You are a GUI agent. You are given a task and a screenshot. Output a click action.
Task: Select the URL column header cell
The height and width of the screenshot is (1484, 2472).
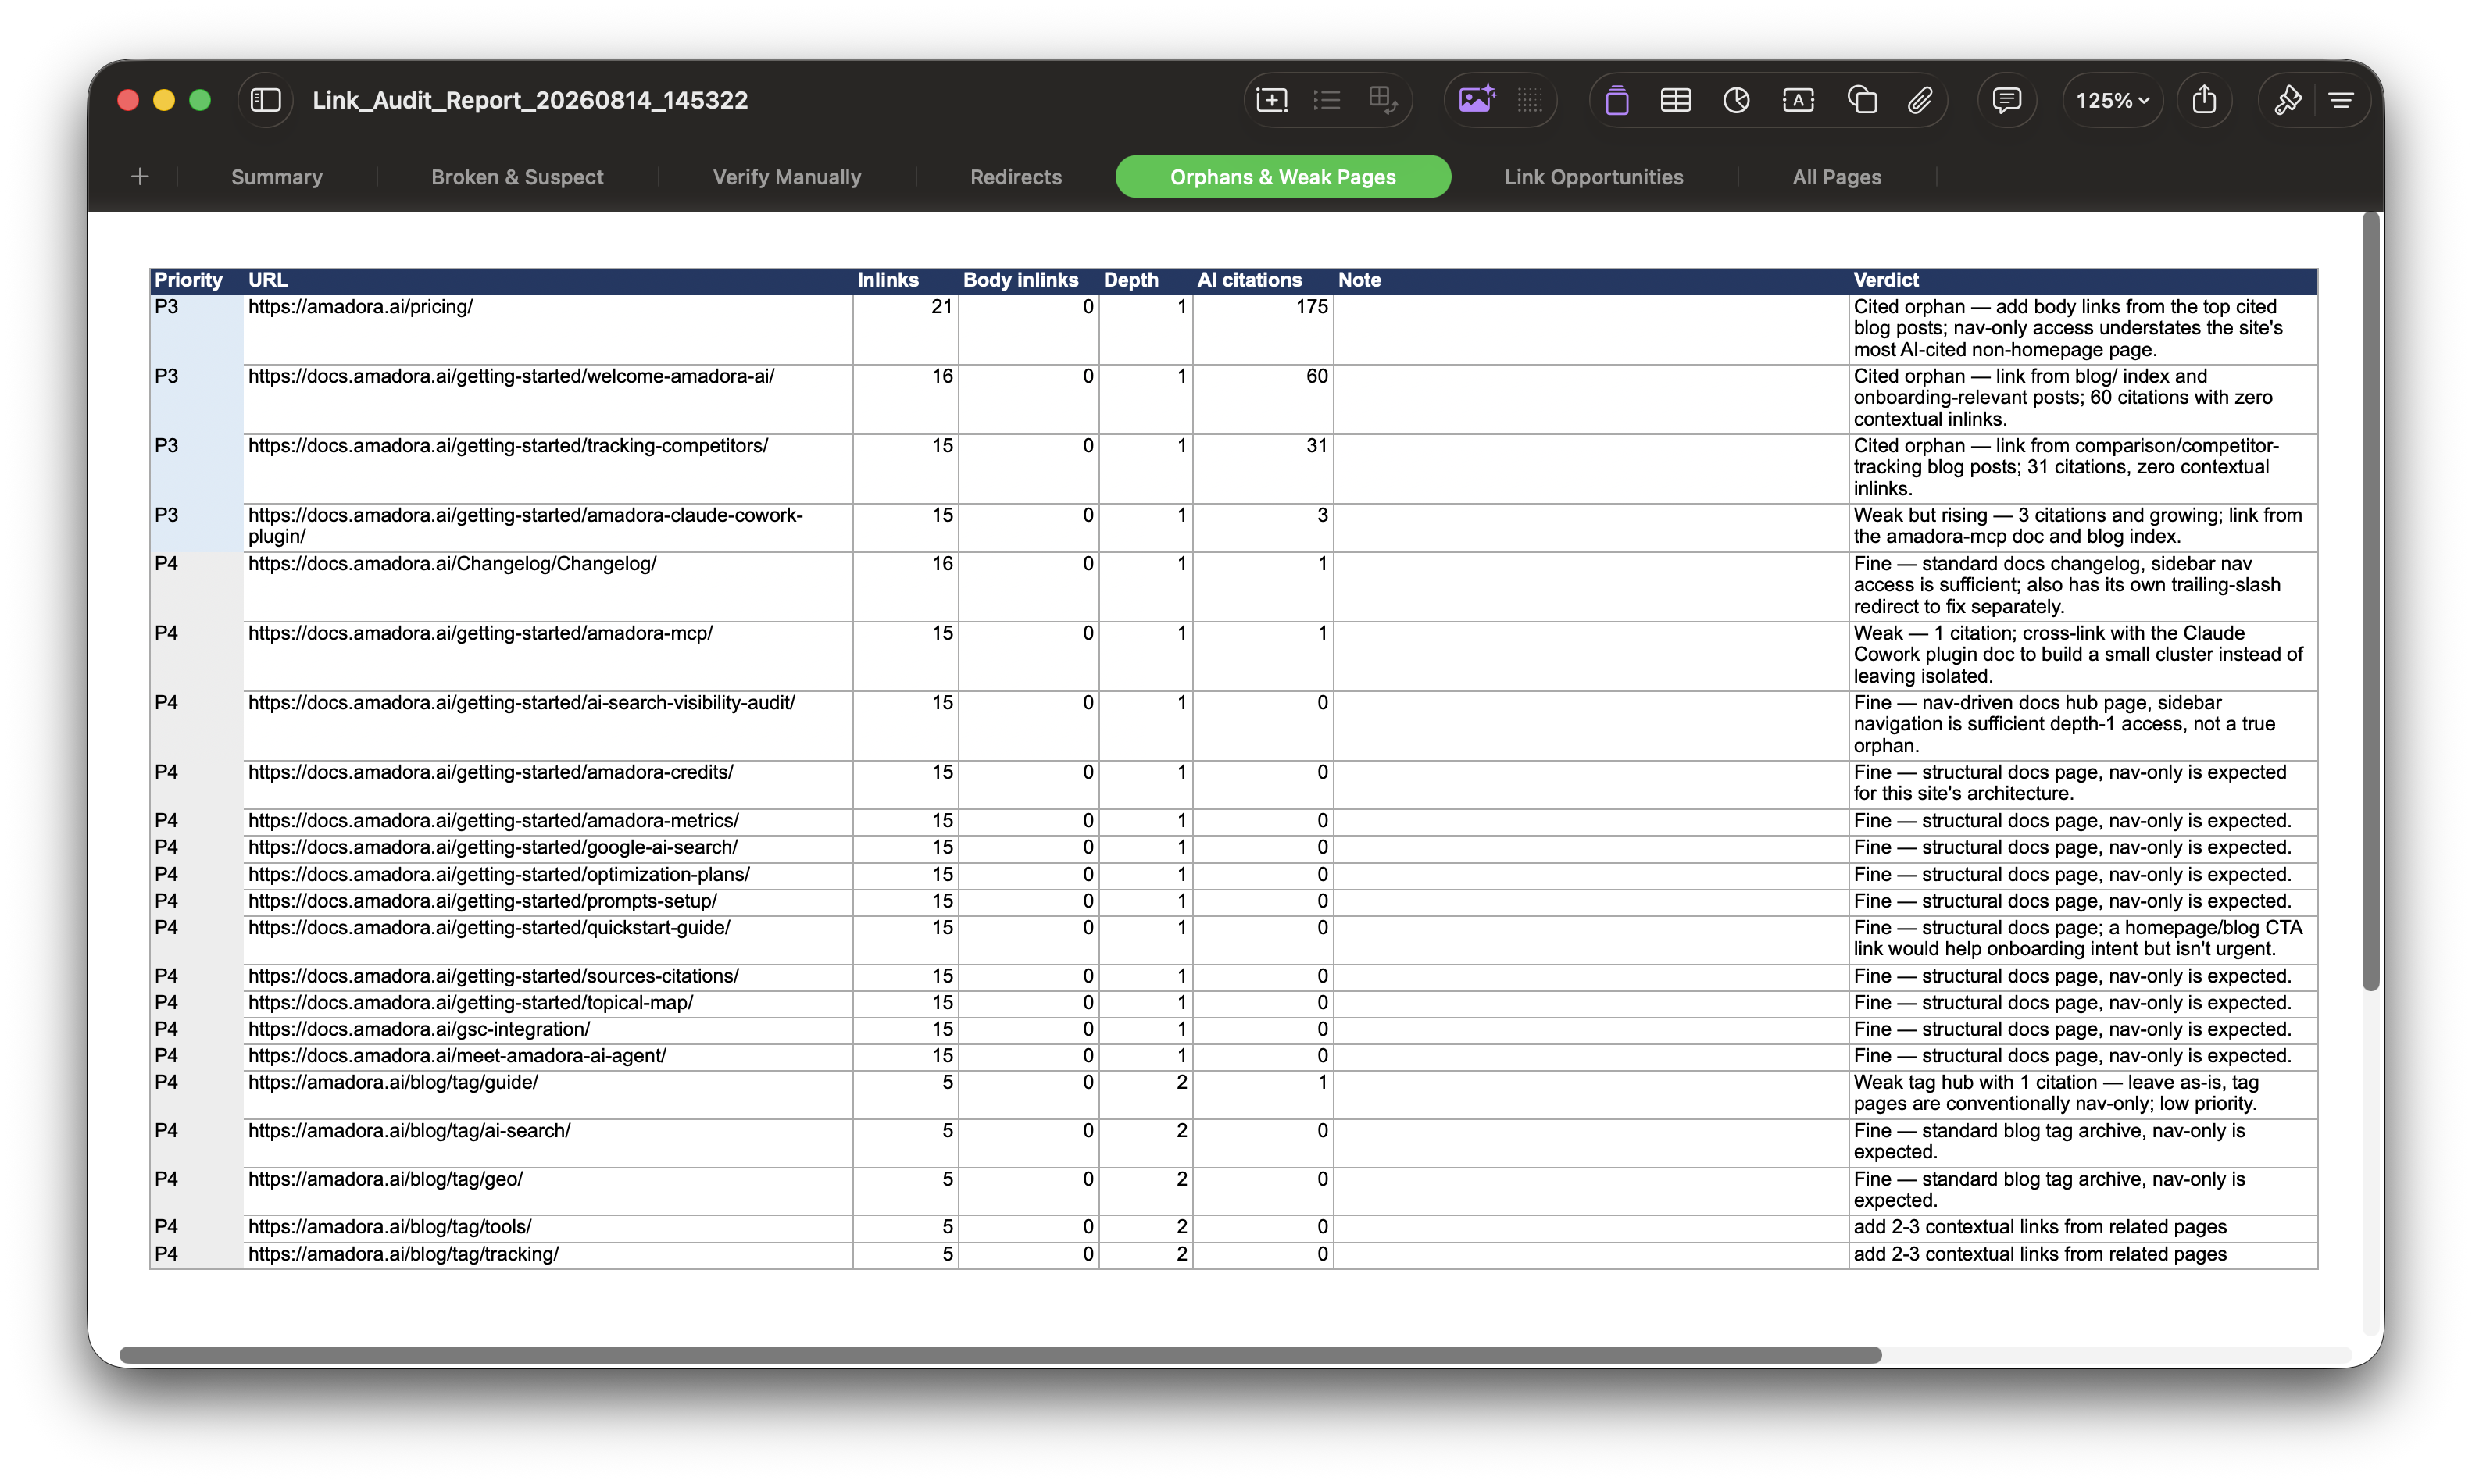pos(548,280)
